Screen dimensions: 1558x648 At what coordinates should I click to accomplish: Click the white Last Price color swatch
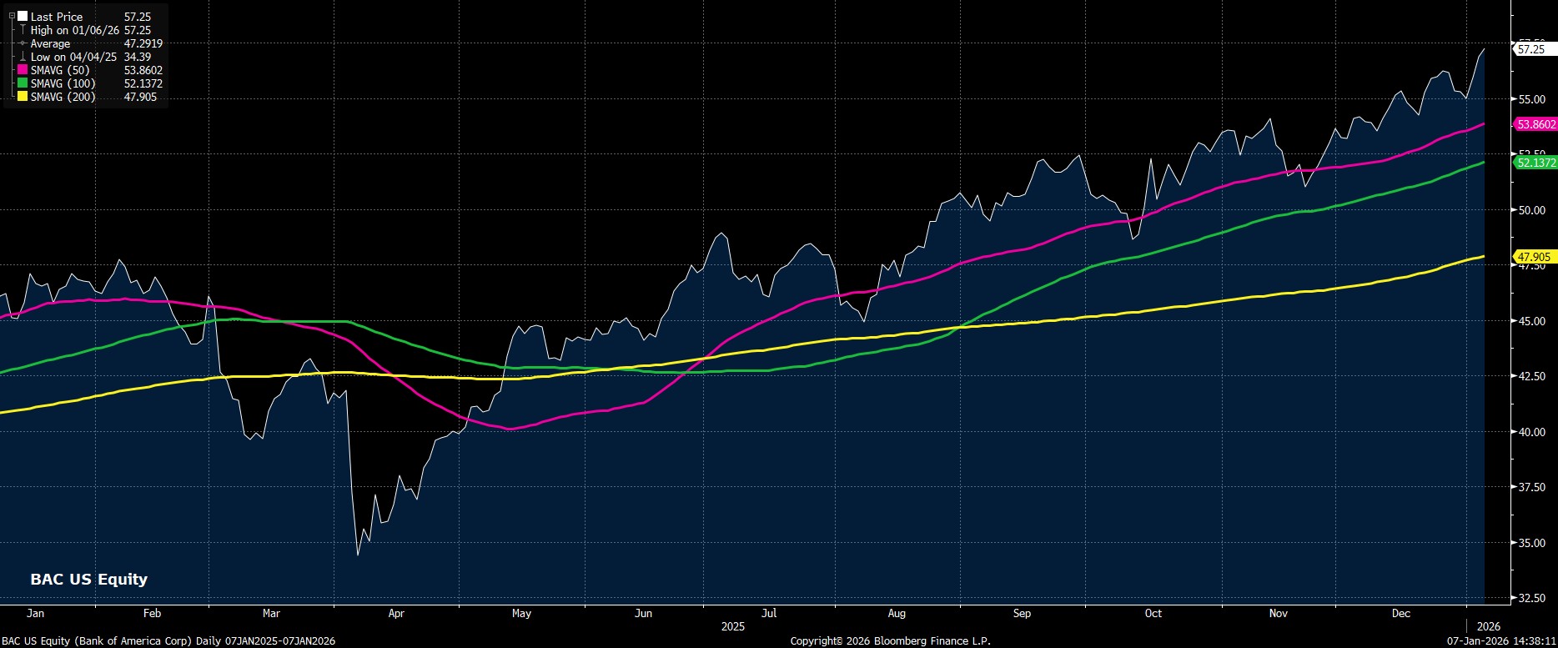[23, 17]
